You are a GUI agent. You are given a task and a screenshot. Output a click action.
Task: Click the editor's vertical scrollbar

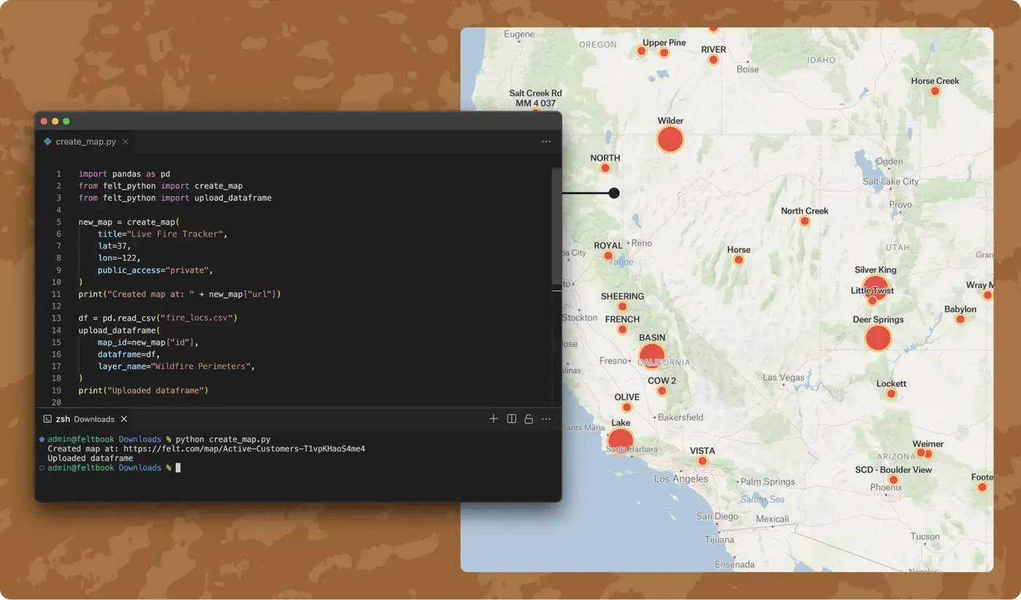click(x=556, y=226)
